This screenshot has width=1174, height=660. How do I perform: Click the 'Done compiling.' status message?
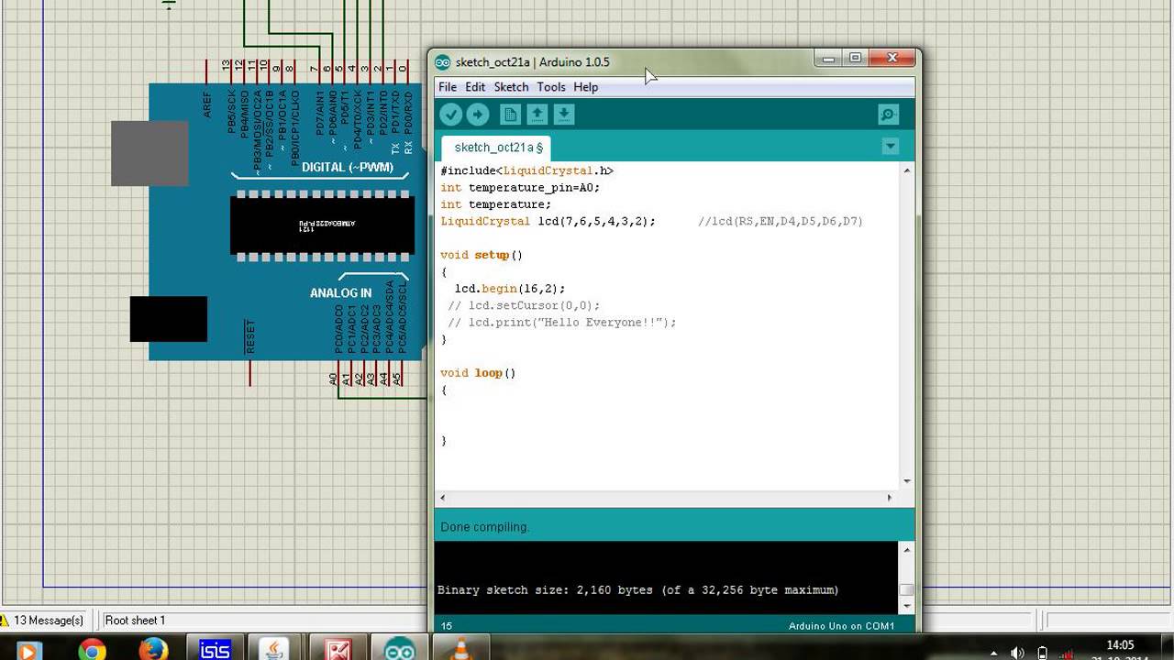[484, 527]
